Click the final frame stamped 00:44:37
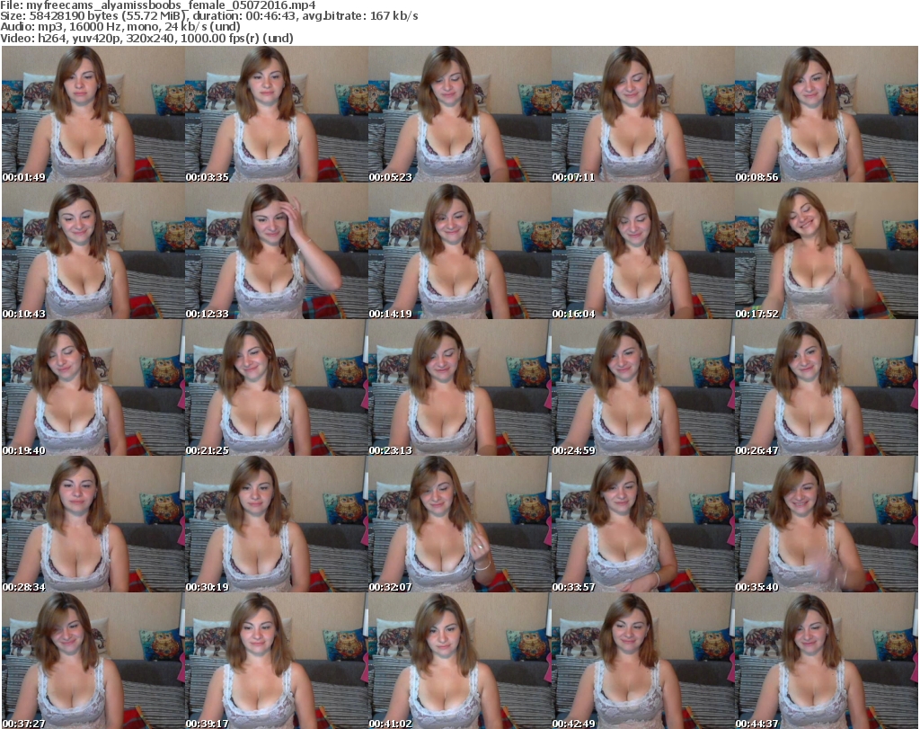 pos(827,661)
